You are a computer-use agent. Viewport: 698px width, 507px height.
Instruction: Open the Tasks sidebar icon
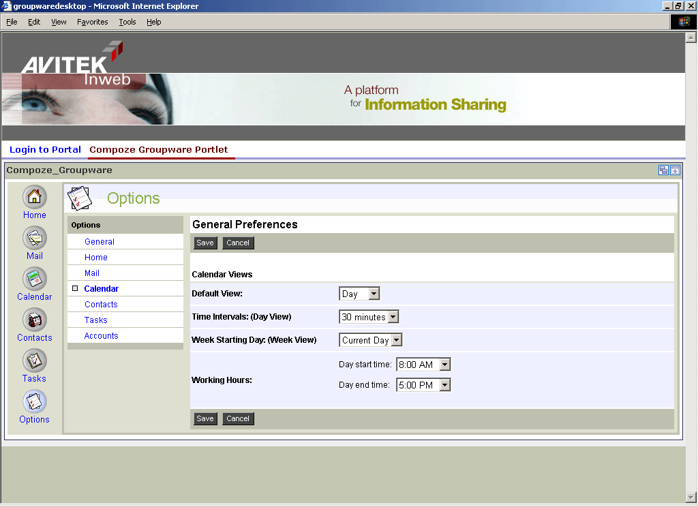(35, 361)
